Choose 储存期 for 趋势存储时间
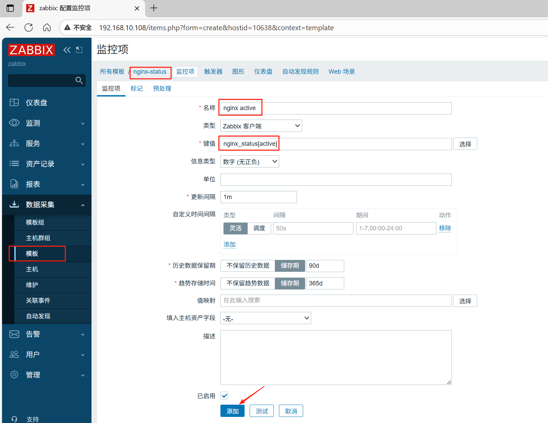 tap(290, 283)
